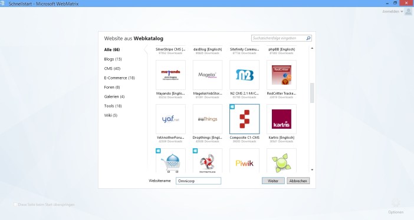Click the WebMatrix app icon in title bar

[2, 4]
